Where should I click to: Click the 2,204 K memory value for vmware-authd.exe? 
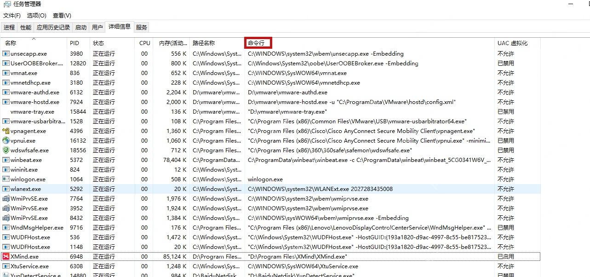[x=177, y=92]
